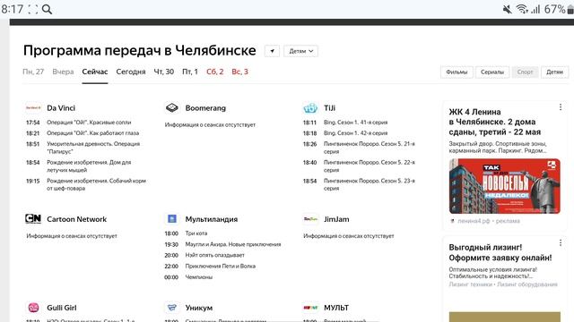Select the Сб, 2 day tab
574x322 pixels.
coord(215,72)
